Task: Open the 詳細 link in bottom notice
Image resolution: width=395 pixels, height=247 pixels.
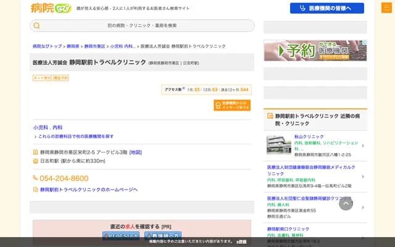Action: [x=241, y=241]
